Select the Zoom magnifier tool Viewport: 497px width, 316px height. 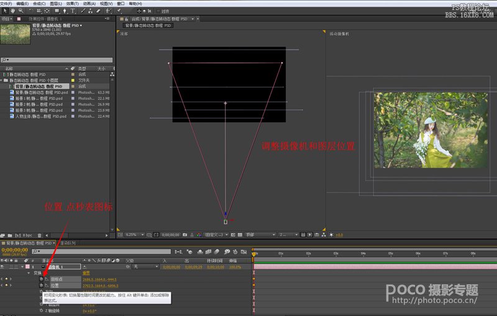click(21, 11)
